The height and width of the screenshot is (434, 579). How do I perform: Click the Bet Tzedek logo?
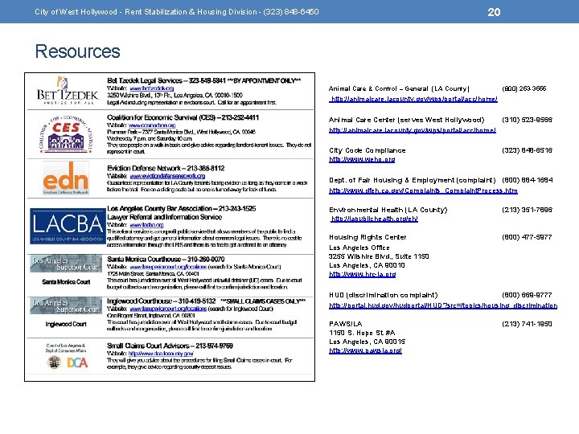pyautogui.click(x=68, y=91)
